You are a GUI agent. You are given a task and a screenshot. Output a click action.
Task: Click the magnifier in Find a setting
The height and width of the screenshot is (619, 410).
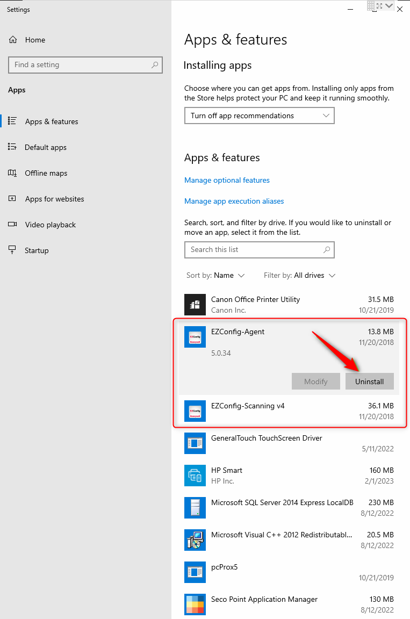point(155,64)
